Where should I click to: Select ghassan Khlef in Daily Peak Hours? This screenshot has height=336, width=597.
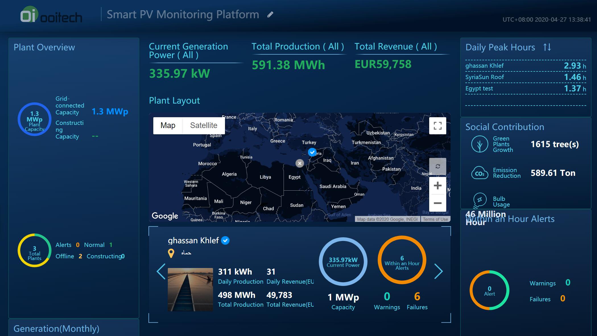click(526, 66)
